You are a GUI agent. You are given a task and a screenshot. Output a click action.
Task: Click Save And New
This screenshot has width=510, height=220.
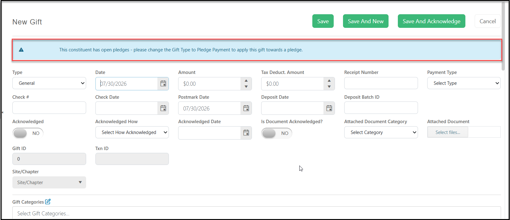(x=366, y=21)
